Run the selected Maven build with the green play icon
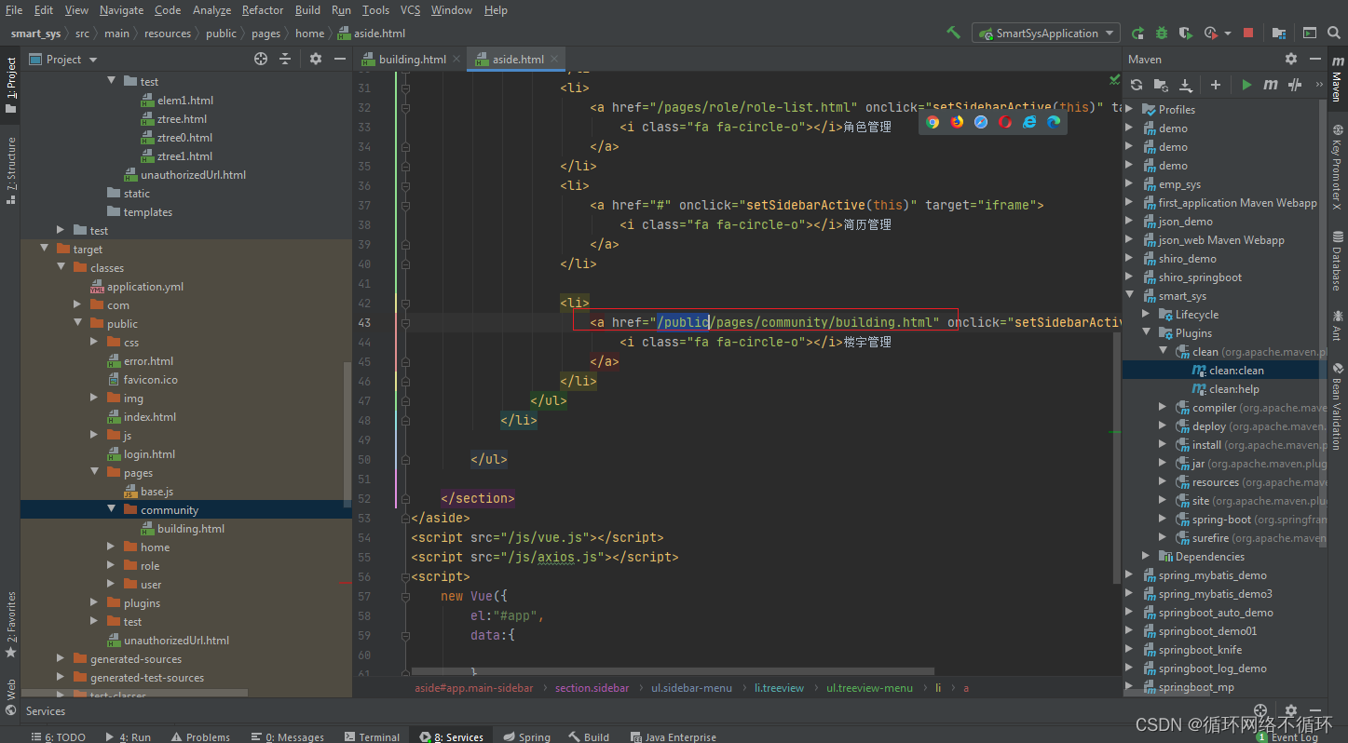 (x=1246, y=85)
